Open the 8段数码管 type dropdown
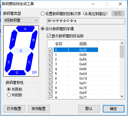The height and width of the screenshot is (116, 128). pyautogui.click(x=21, y=20)
